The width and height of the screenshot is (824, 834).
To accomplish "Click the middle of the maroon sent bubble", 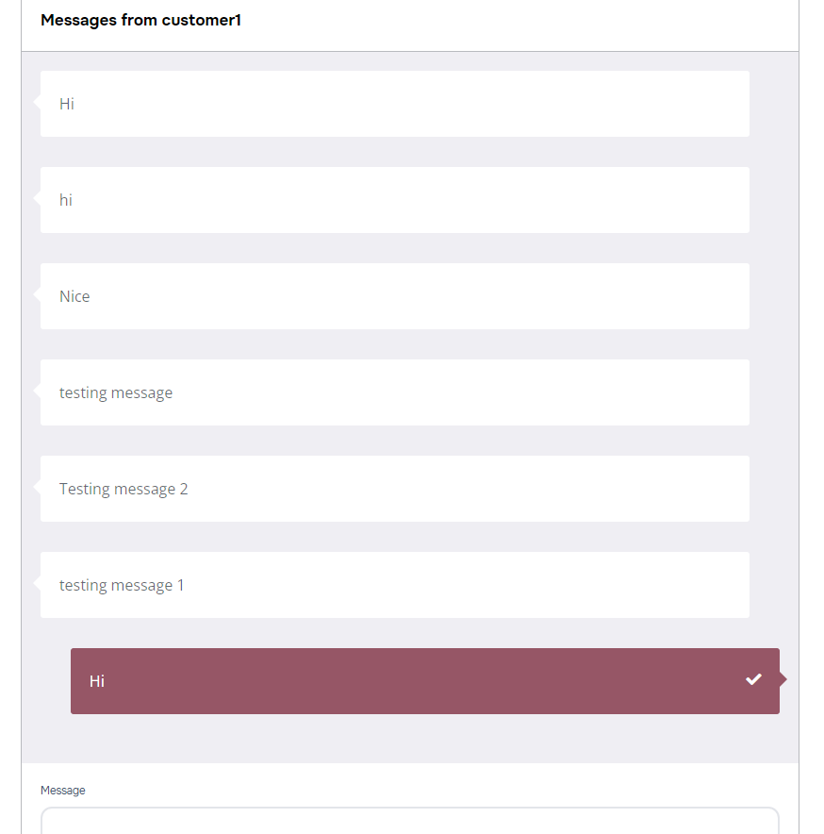I will click(425, 681).
